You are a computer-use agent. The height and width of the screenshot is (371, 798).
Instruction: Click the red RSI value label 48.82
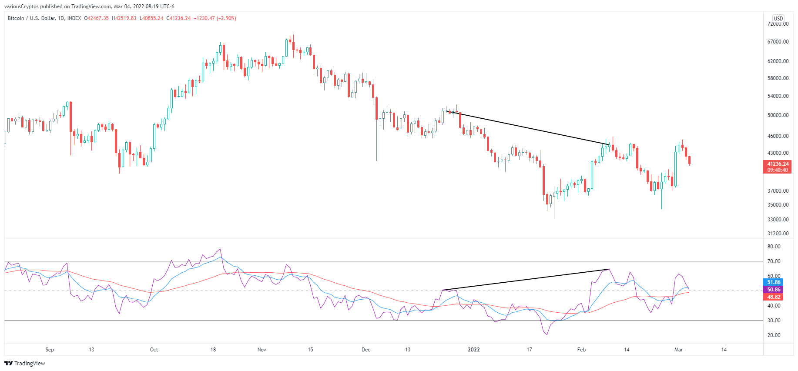[774, 297]
